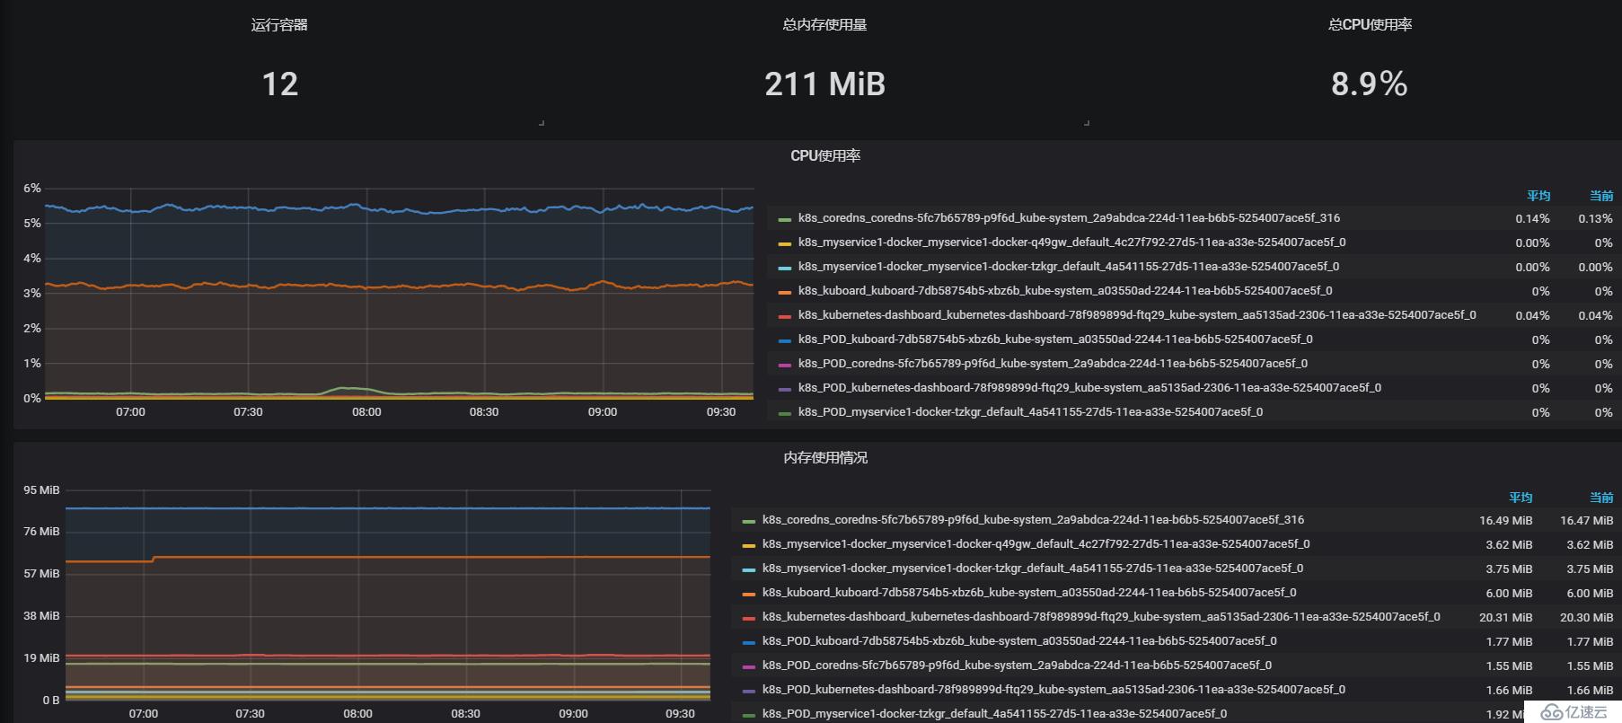The height and width of the screenshot is (723, 1622).
Task: Click the magenta swatch of k8s_POD_coredns in CPU legend
Action: click(785, 365)
